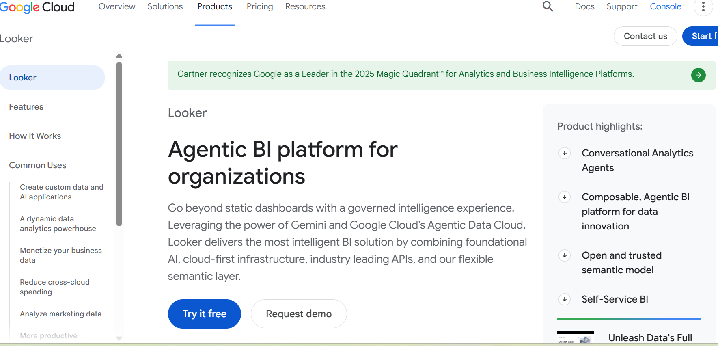Open the Gartner Magic Quadrant banner text
Screen dimensions: 718x346
click(405, 74)
